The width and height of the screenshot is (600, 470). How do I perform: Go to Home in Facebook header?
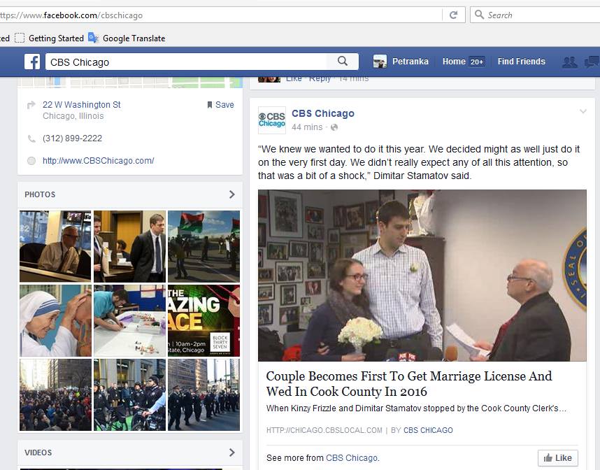(x=454, y=62)
